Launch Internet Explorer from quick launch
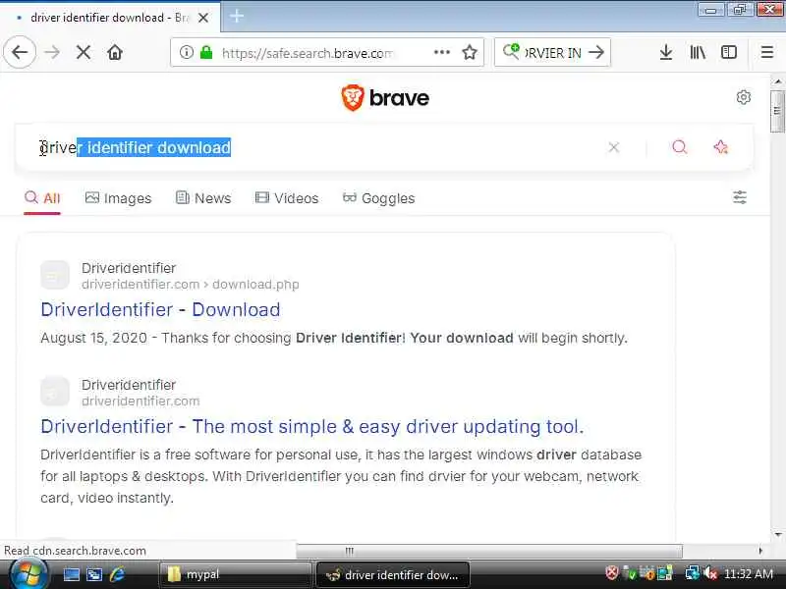 pos(117,574)
